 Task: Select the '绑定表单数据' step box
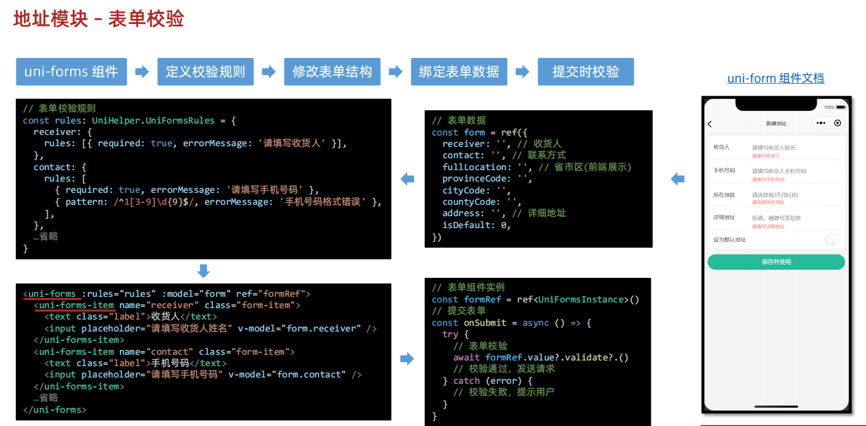[459, 72]
